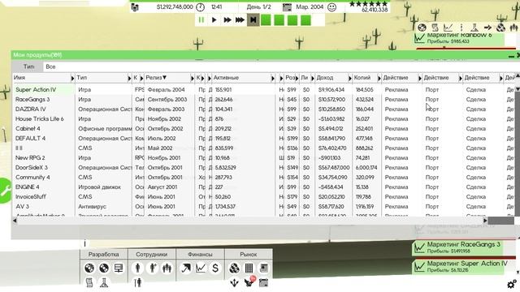Select the Финансы toolbar section header
Image resolution: width=520 pixels, height=292 pixels.
(200, 254)
